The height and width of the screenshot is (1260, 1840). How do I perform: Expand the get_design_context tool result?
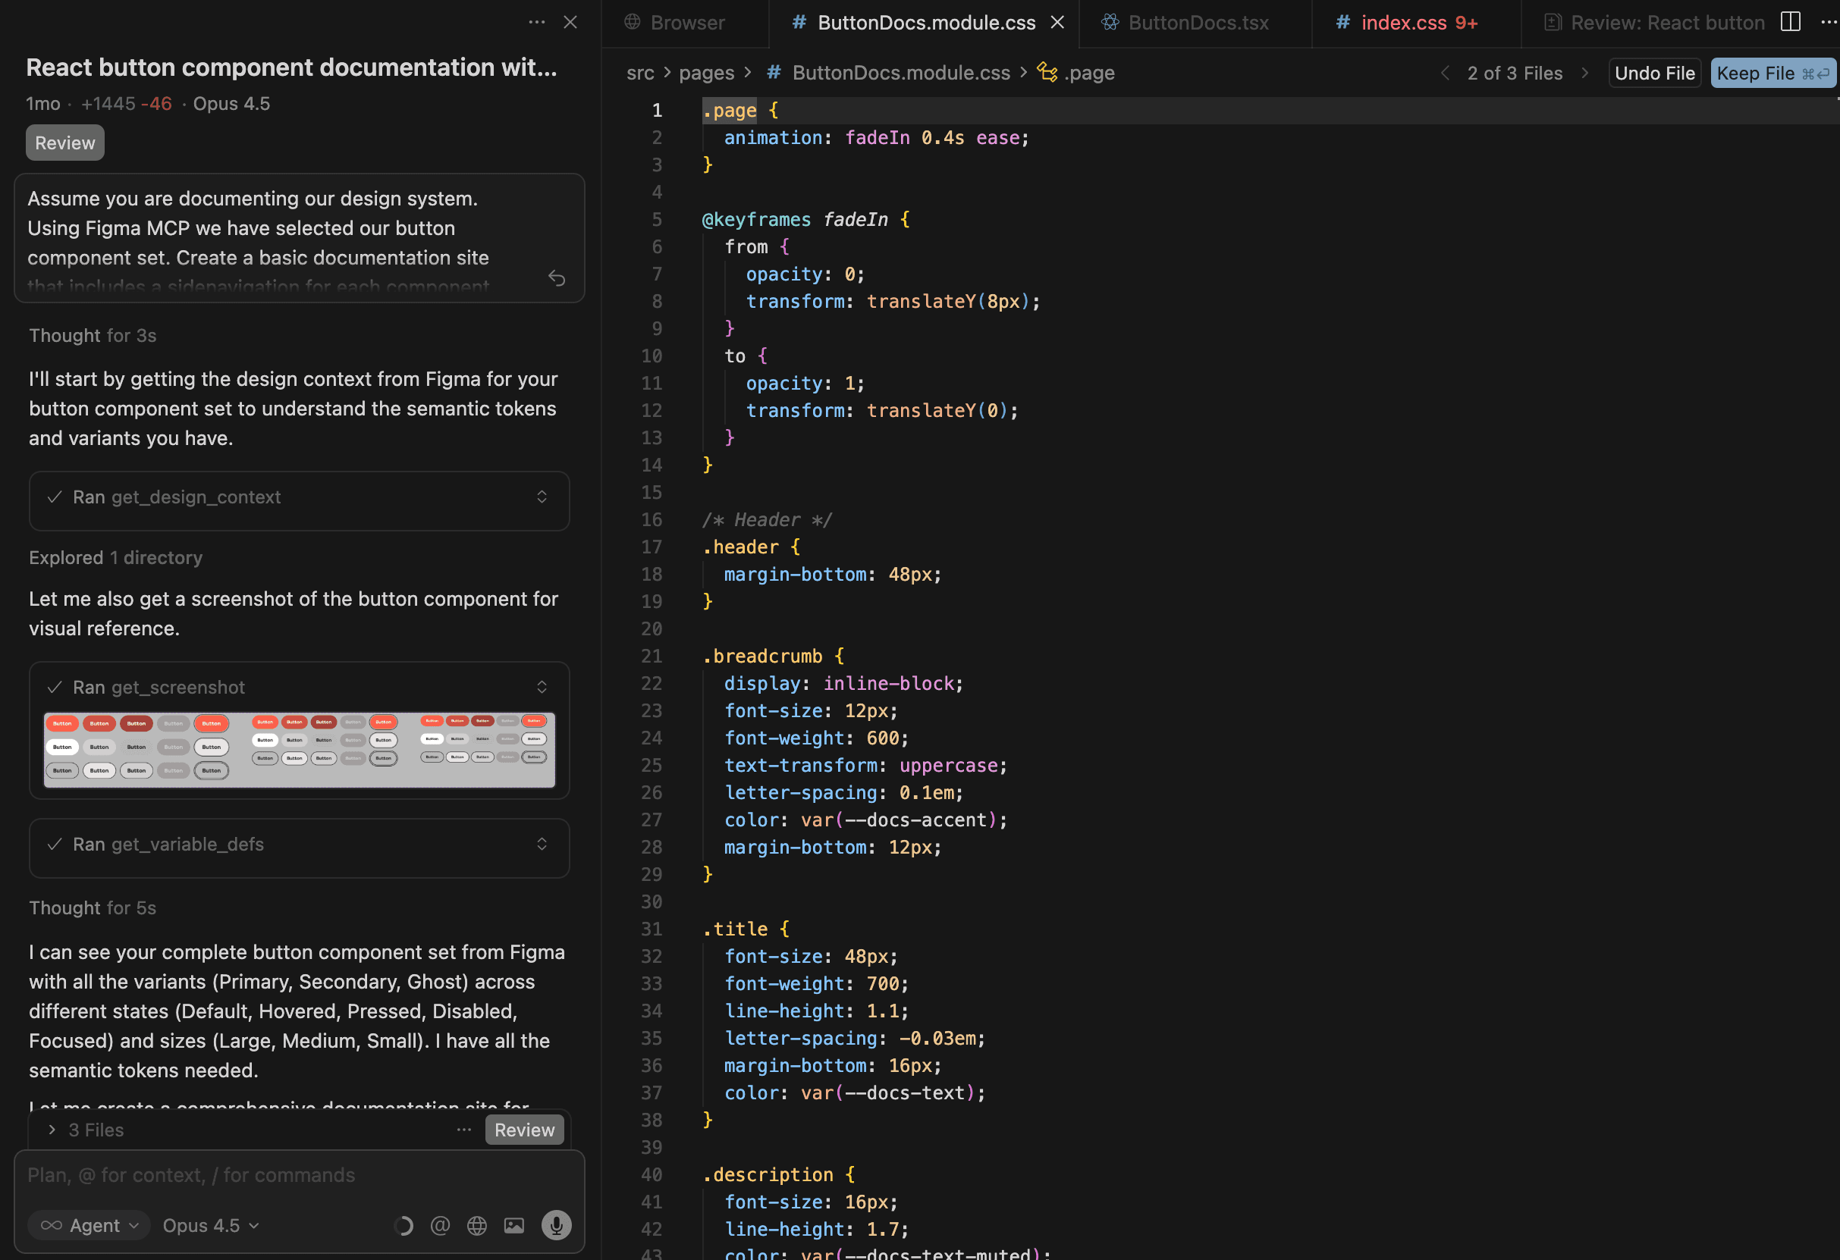(x=542, y=497)
